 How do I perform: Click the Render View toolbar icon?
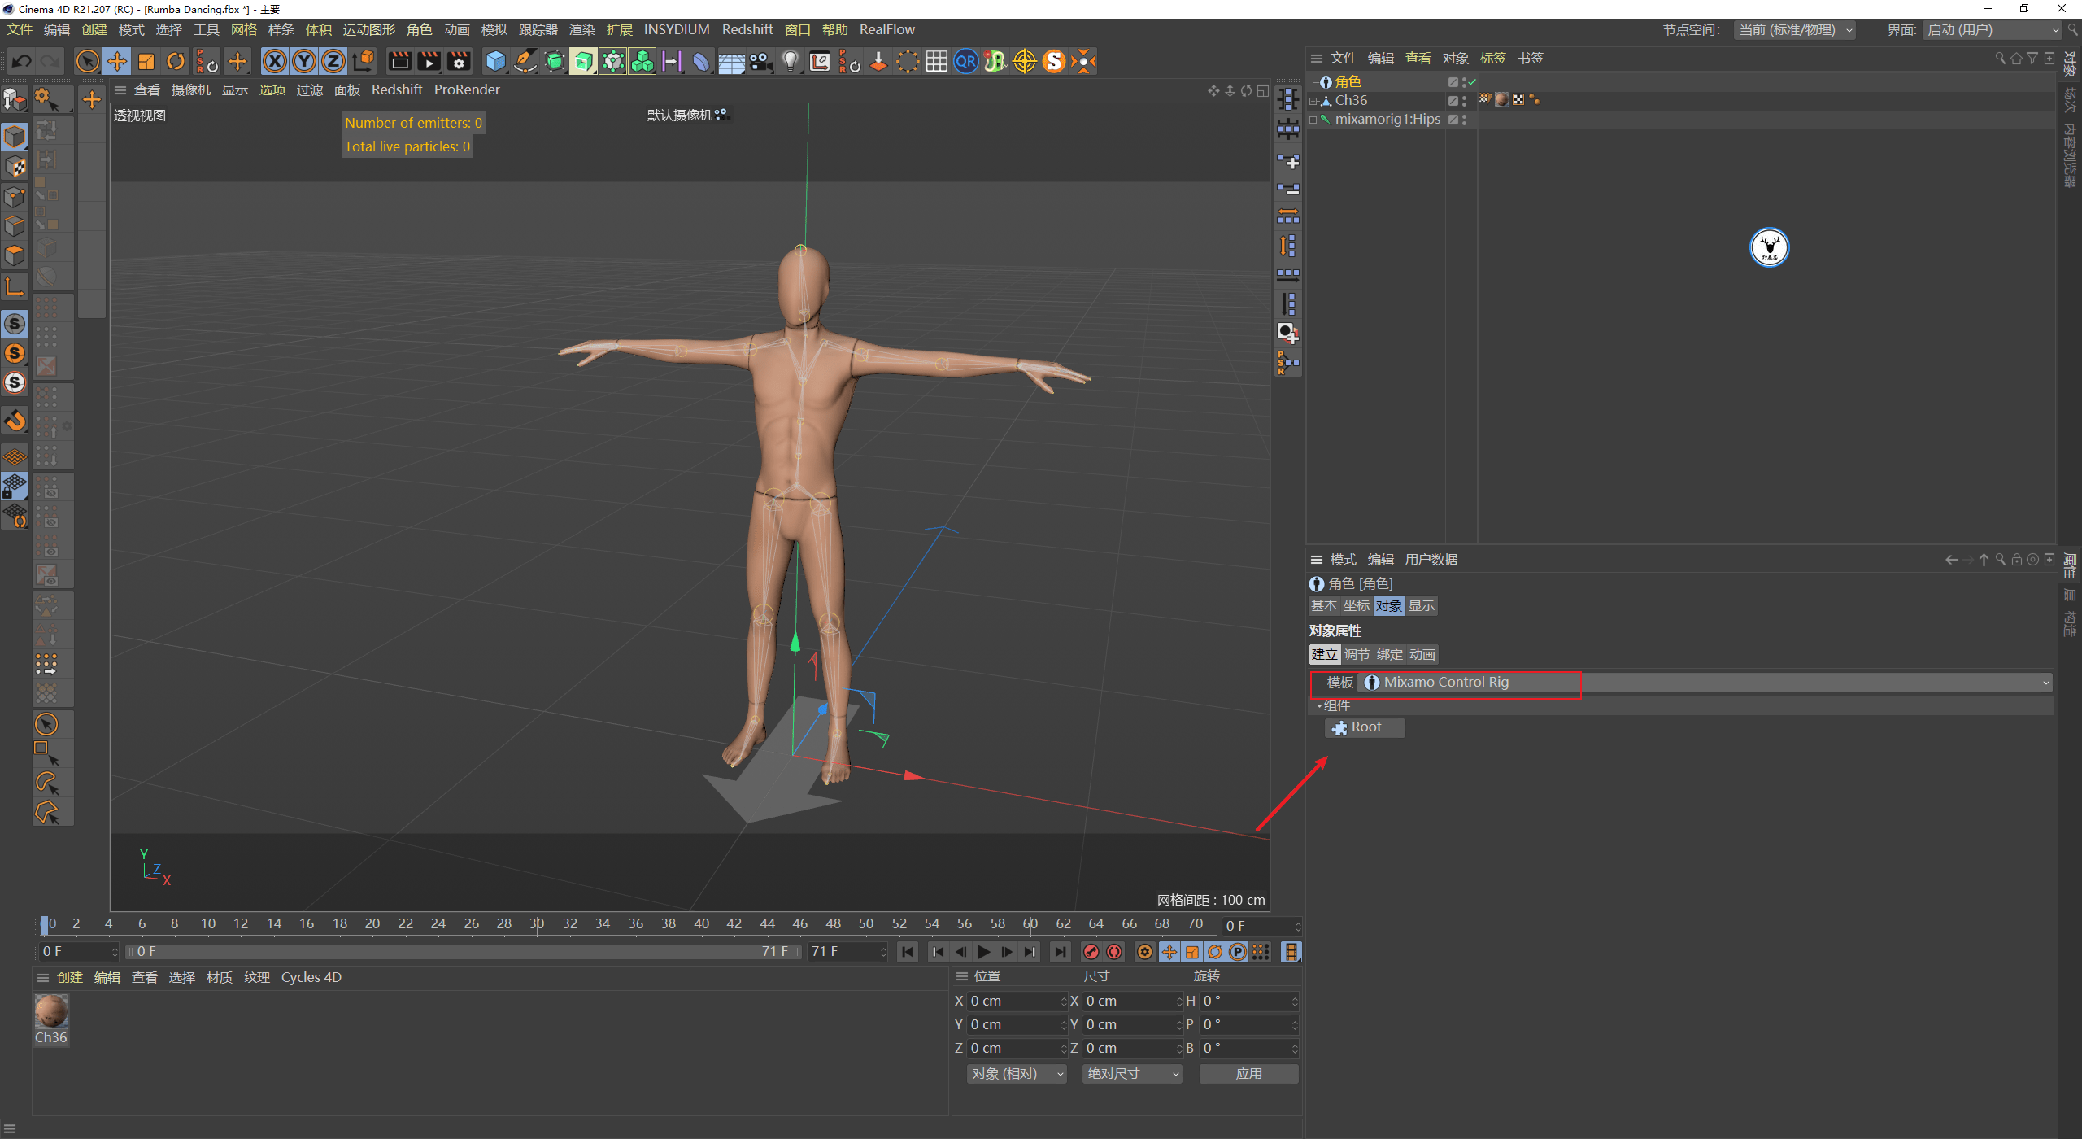click(399, 61)
